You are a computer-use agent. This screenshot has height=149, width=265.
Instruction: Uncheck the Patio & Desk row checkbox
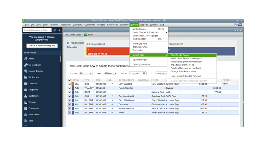coord(69,108)
